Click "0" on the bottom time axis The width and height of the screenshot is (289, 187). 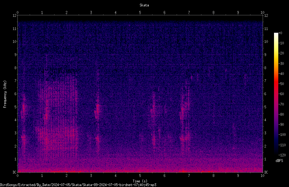click(x=17, y=176)
